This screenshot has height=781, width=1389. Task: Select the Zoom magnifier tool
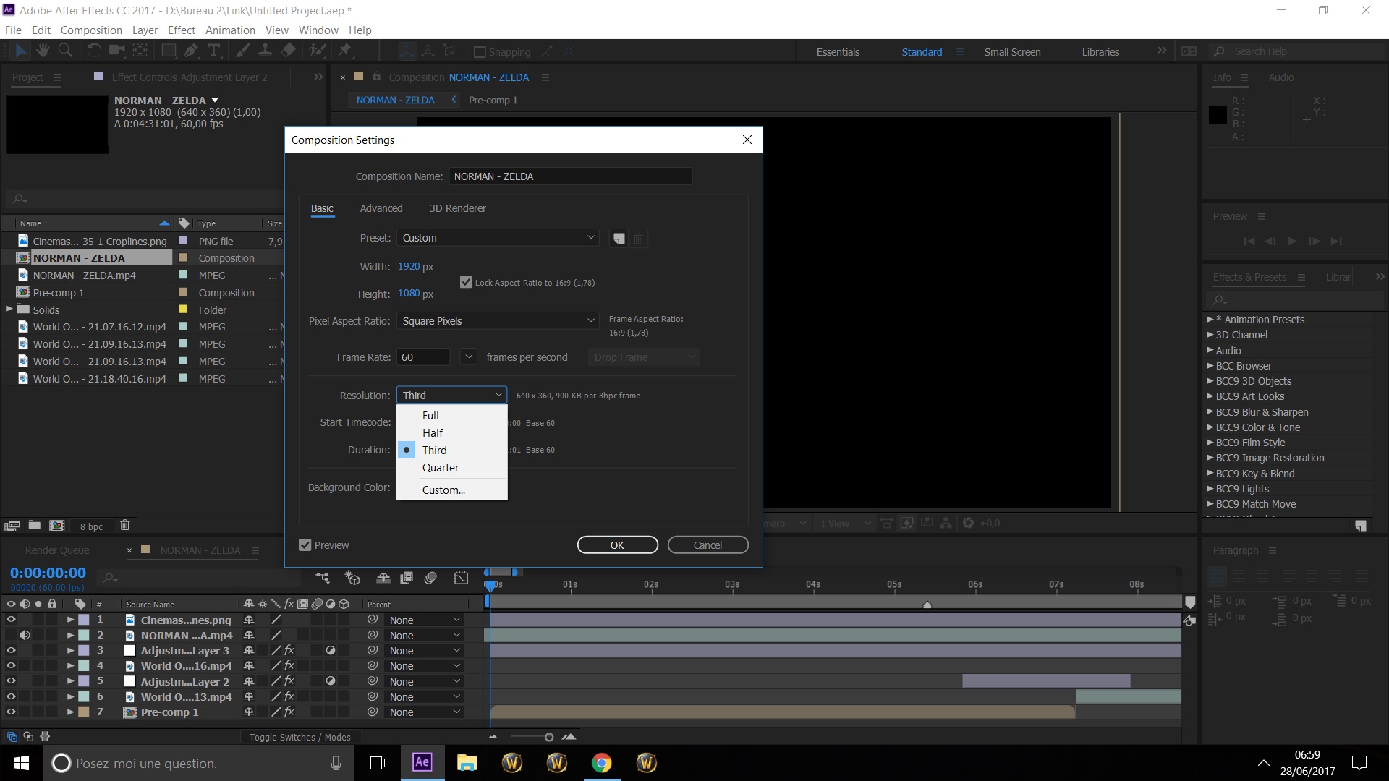(x=65, y=51)
